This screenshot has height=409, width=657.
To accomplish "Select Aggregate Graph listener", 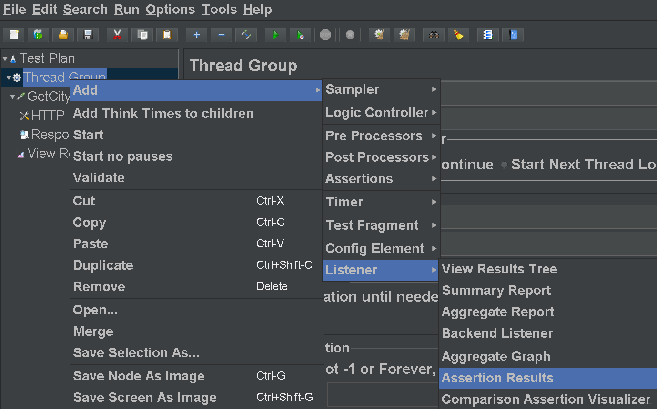I will 548,357.
